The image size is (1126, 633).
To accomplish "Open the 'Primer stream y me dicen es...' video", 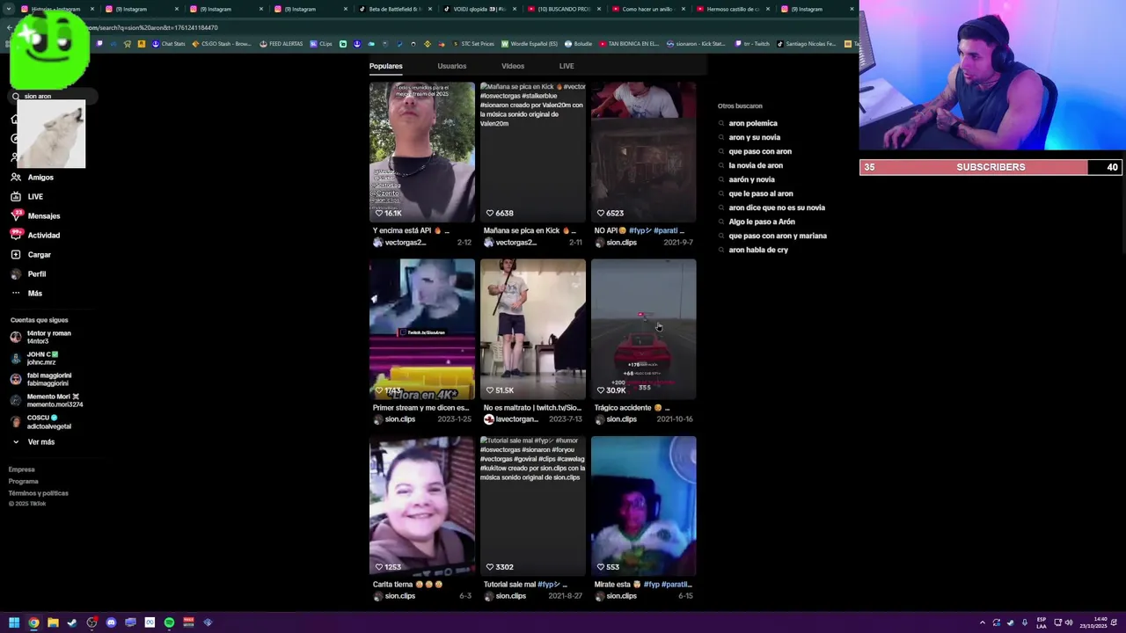I will point(422,329).
